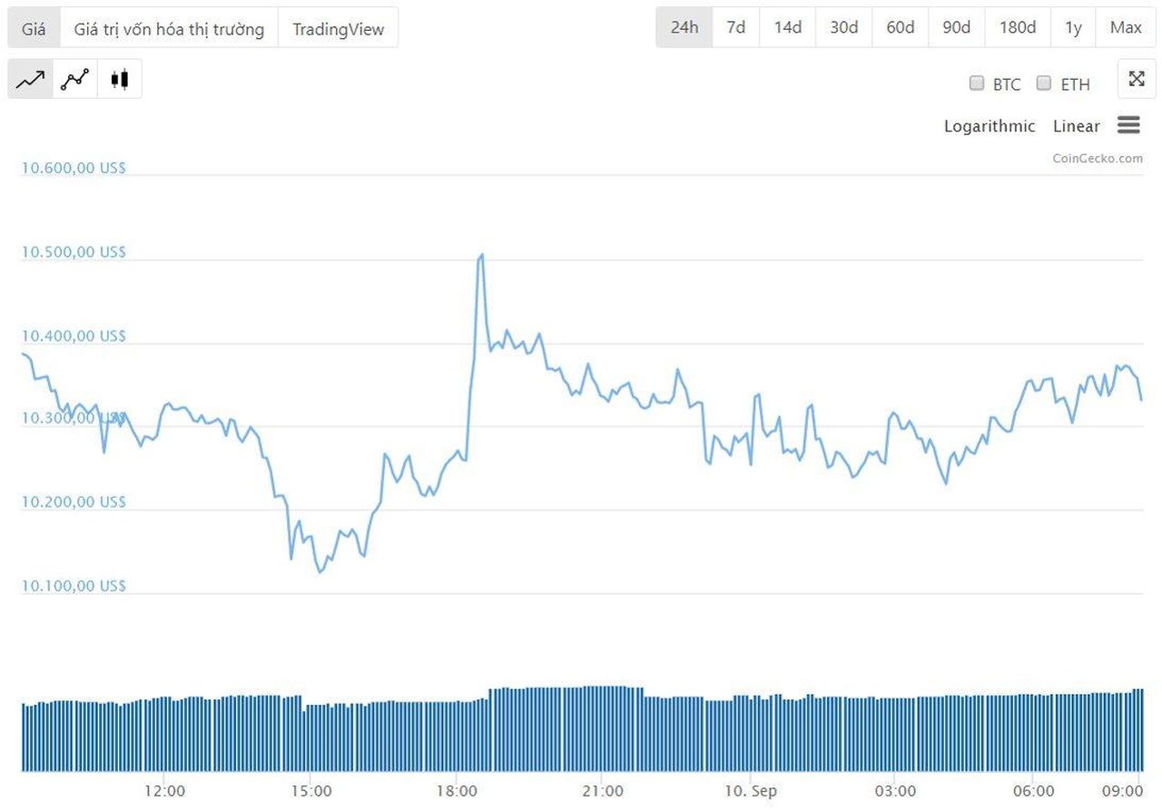Viewport: 1162px width, 810px height.
Task: Click the 06:00 time axis label
Action: (x=1035, y=791)
